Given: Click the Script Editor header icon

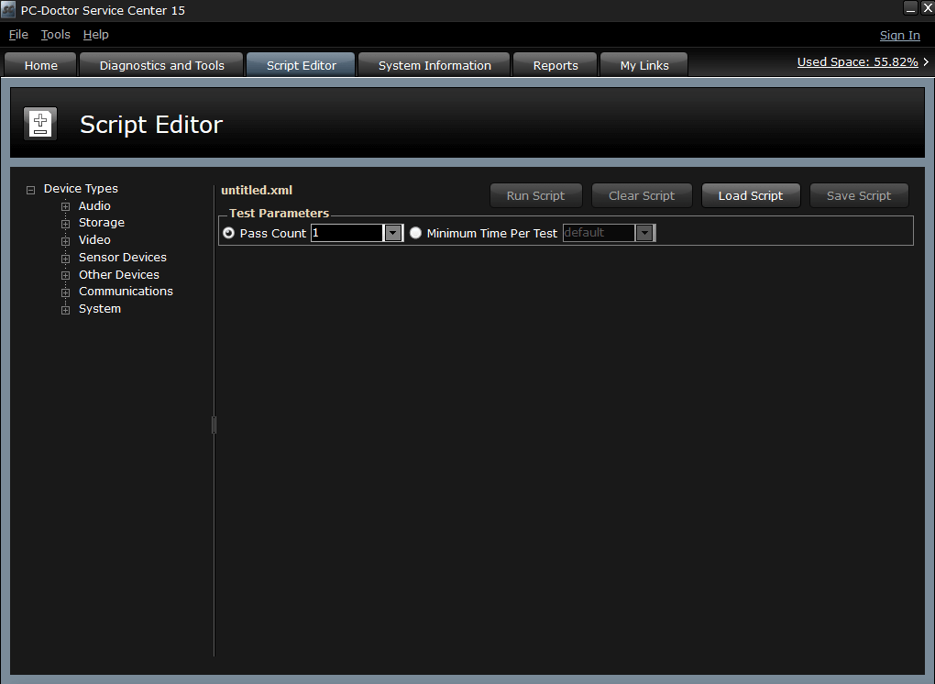Looking at the screenshot, I should (x=40, y=124).
